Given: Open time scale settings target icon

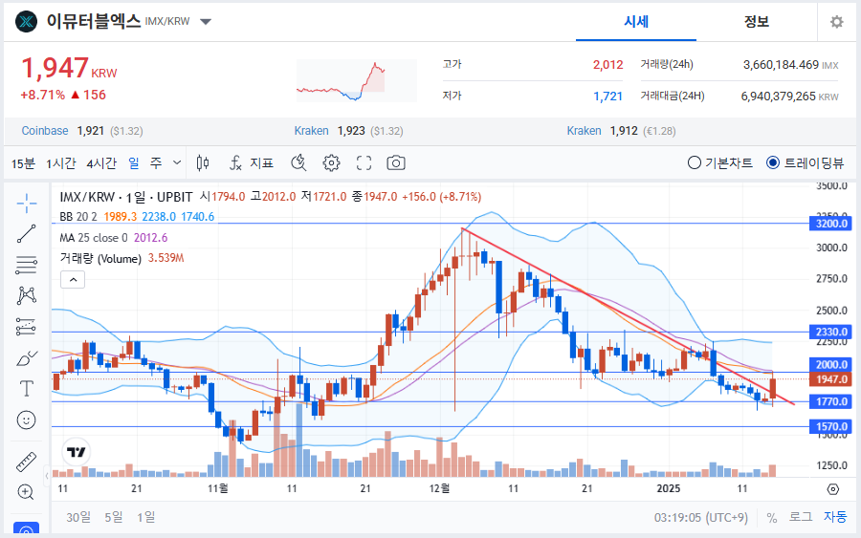Looking at the screenshot, I should point(833,488).
